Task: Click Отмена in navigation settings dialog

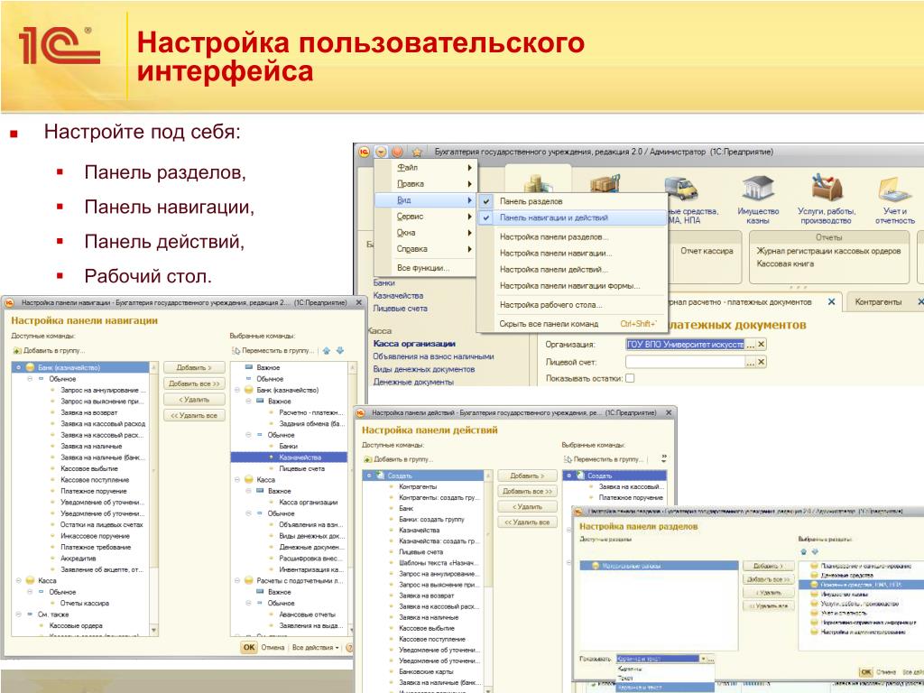Action: pyautogui.click(x=273, y=647)
